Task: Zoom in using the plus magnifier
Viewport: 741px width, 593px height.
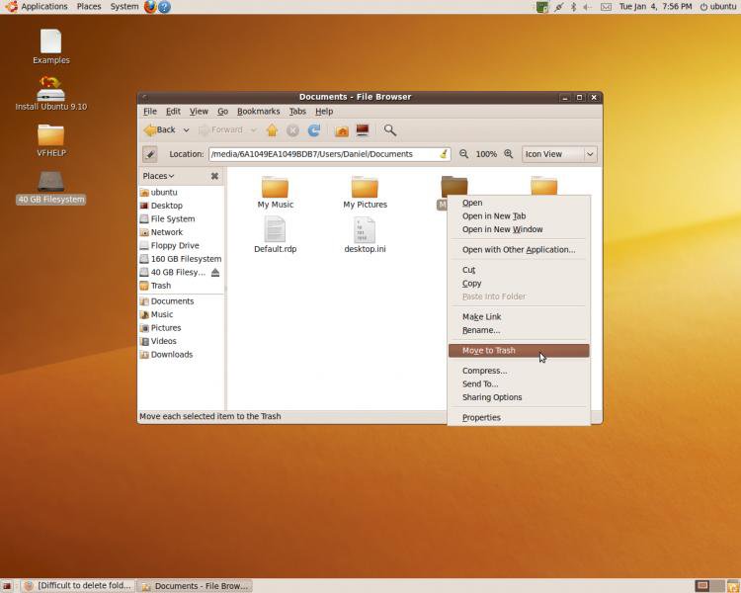Action: pos(509,154)
